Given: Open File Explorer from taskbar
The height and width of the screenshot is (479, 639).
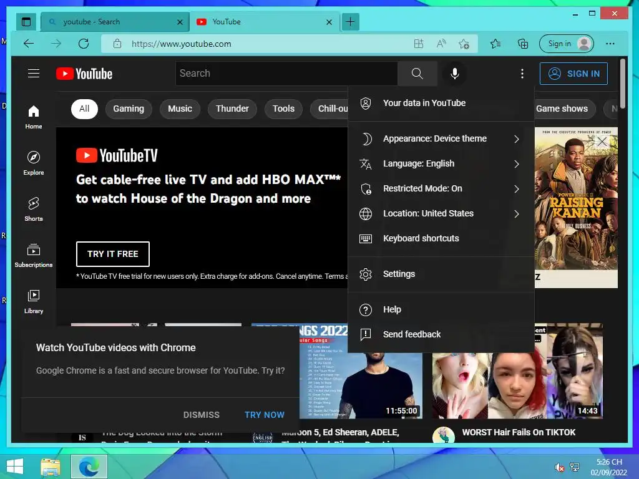Looking at the screenshot, I should [x=50, y=467].
